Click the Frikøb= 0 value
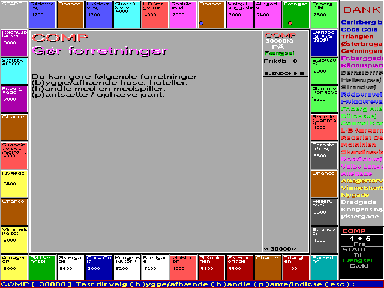The width and height of the screenshot is (384, 288). click(280, 61)
